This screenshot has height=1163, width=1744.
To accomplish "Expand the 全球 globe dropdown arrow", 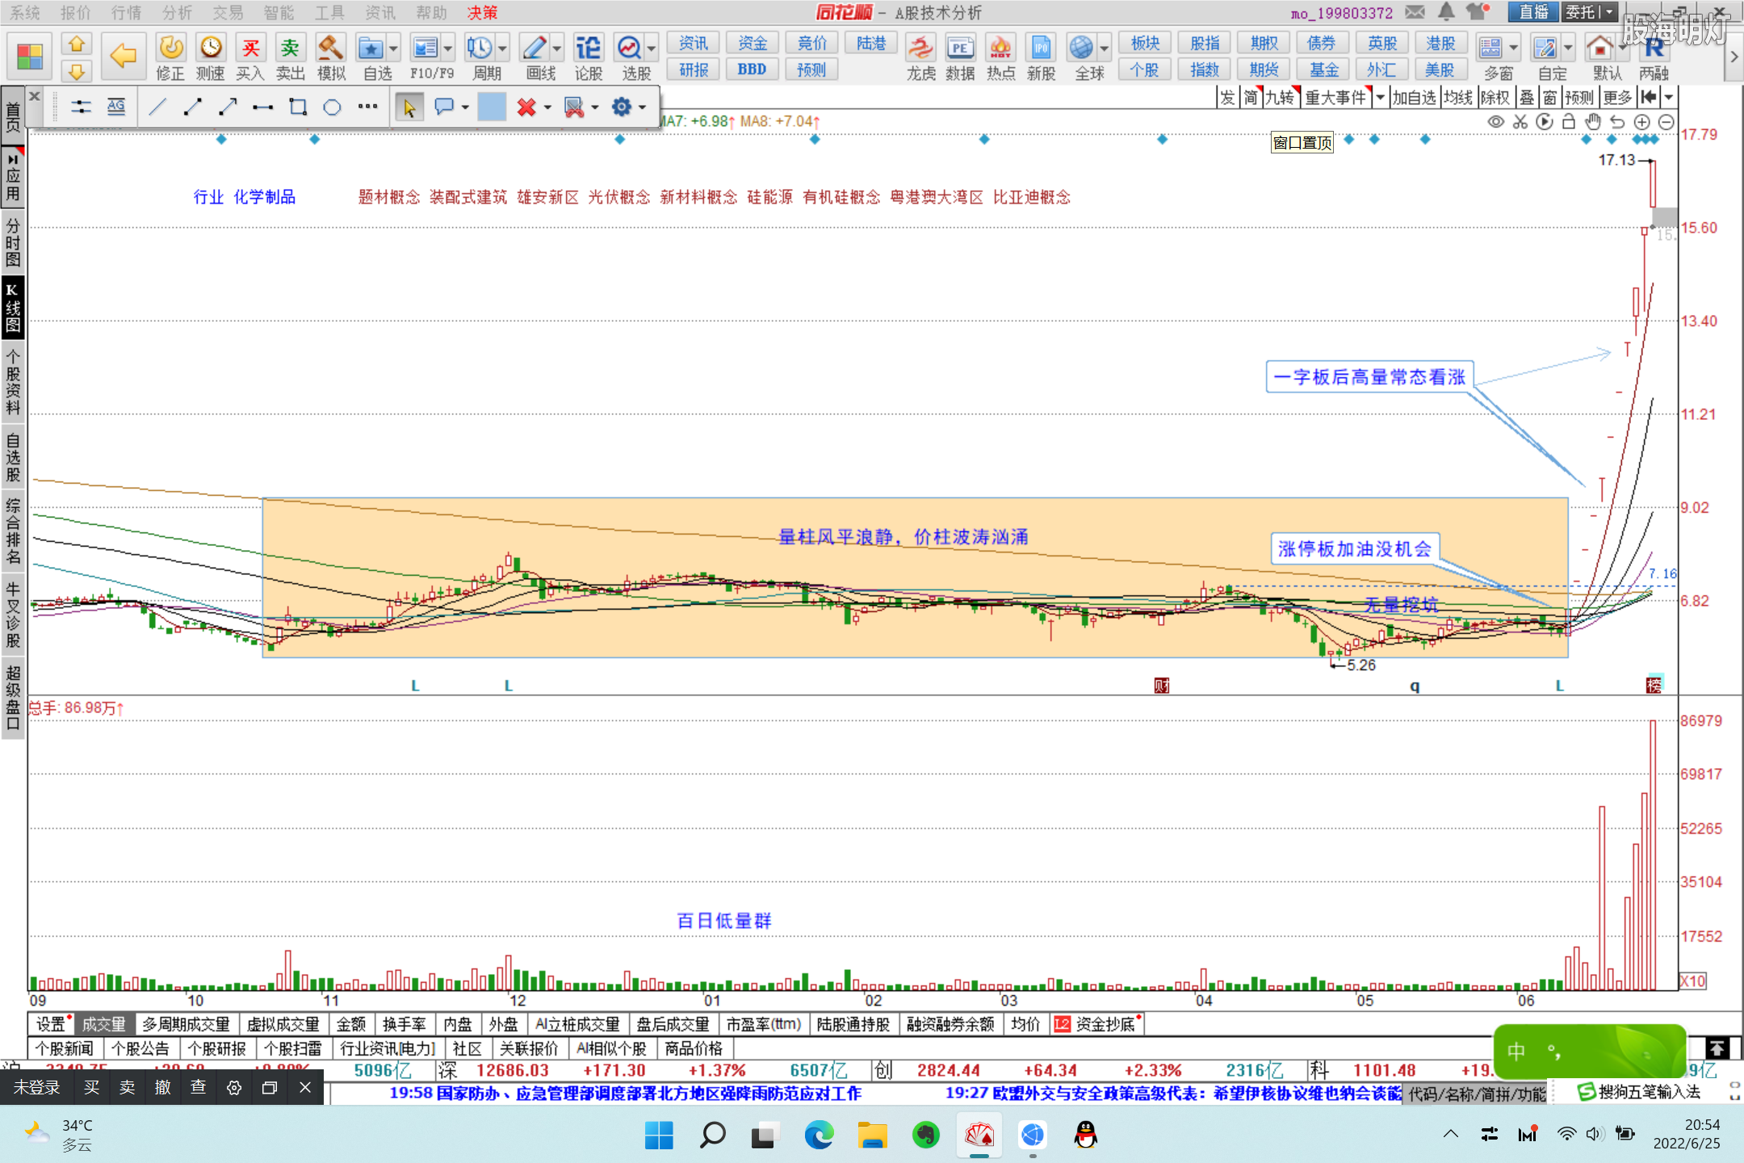I will click(1104, 48).
